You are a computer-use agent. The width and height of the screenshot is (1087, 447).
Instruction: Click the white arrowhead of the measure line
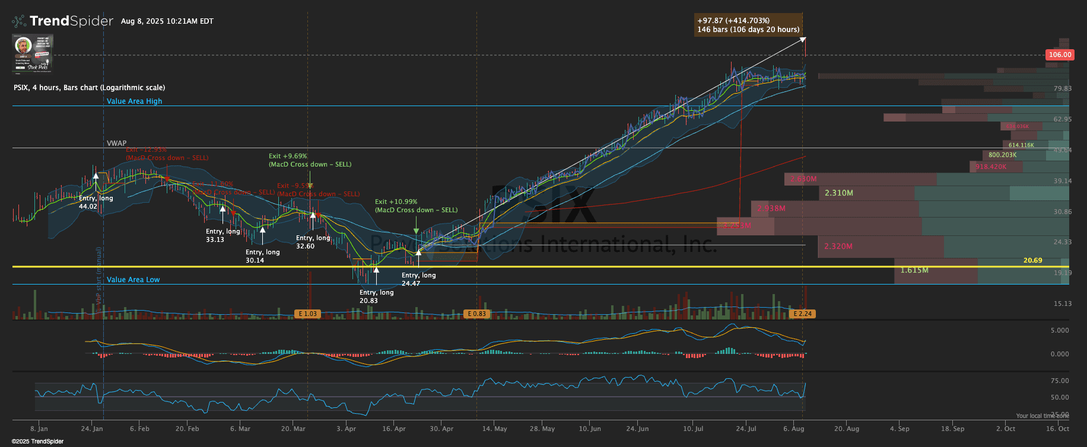803,40
